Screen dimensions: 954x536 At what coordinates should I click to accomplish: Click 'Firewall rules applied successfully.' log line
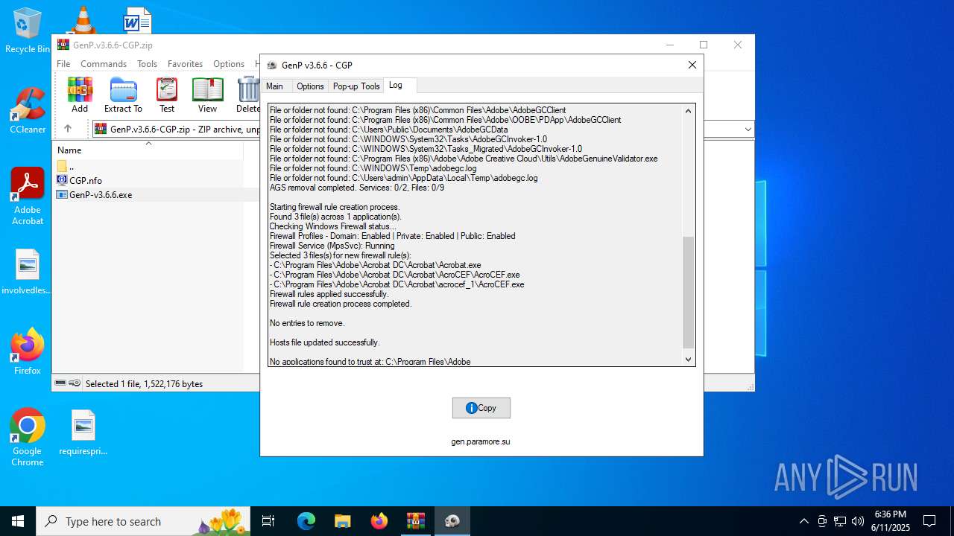point(329,294)
